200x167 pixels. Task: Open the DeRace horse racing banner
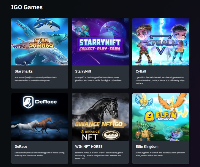coord(40,117)
